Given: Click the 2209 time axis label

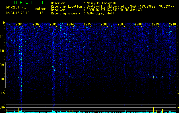Looking at the screenshot, I should point(155,24).
